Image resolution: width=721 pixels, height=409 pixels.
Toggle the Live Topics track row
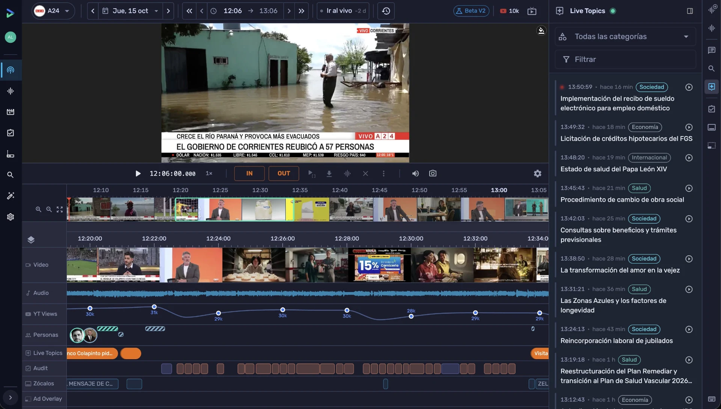pyautogui.click(x=44, y=353)
